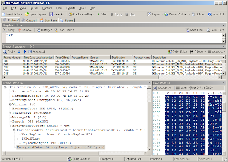Jump to previous frame with up arrow
The width and height of the screenshot is (228, 162).
(x=25, y=52)
